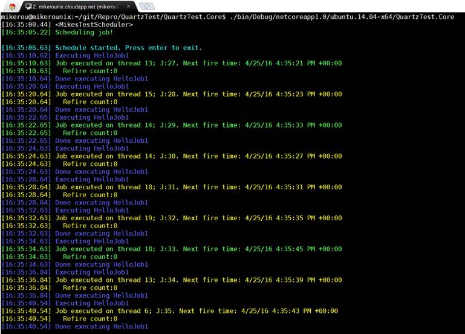Click 'Job executed on thread 15; J:28' line
The height and width of the screenshot is (334, 465).
[172, 94]
